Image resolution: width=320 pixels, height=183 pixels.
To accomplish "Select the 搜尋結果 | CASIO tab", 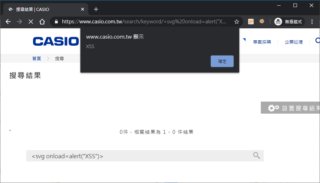I will tap(46, 9).
